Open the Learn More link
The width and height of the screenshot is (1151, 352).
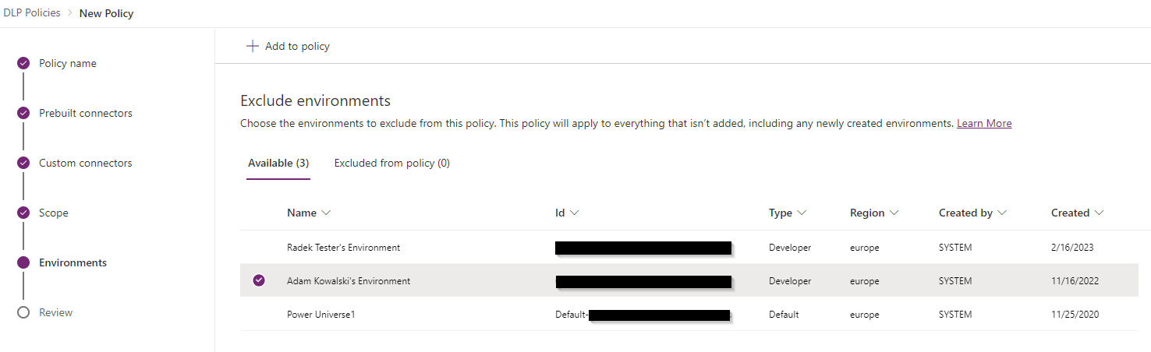click(984, 123)
